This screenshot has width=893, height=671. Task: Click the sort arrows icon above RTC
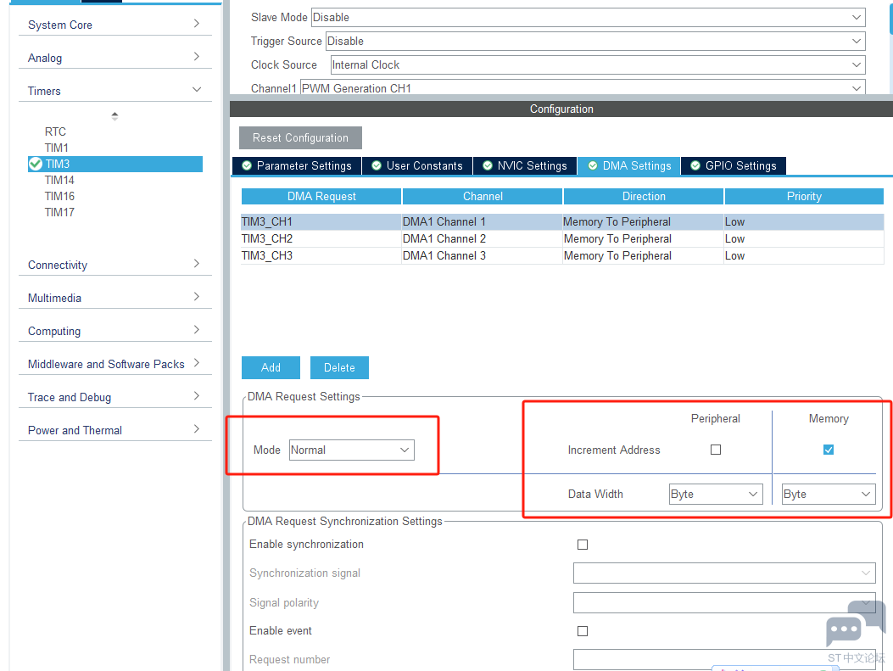pyautogui.click(x=114, y=116)
